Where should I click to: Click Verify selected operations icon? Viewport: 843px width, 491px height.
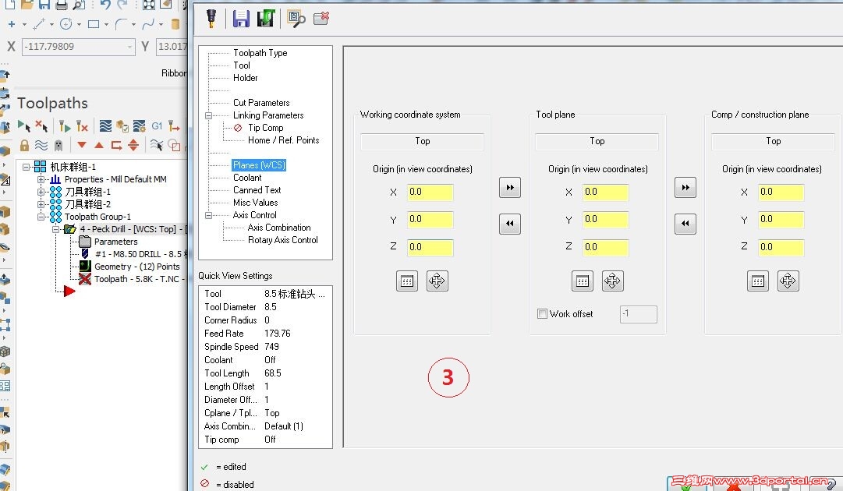(122, 126)
